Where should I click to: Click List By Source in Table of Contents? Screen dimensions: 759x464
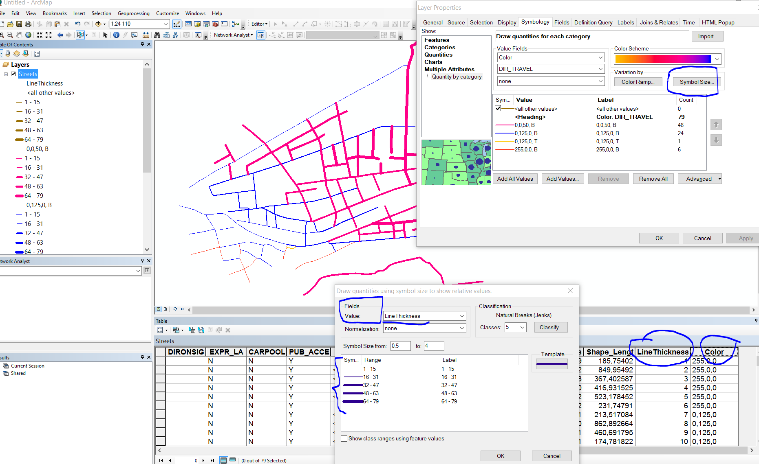tap(8, 54)
